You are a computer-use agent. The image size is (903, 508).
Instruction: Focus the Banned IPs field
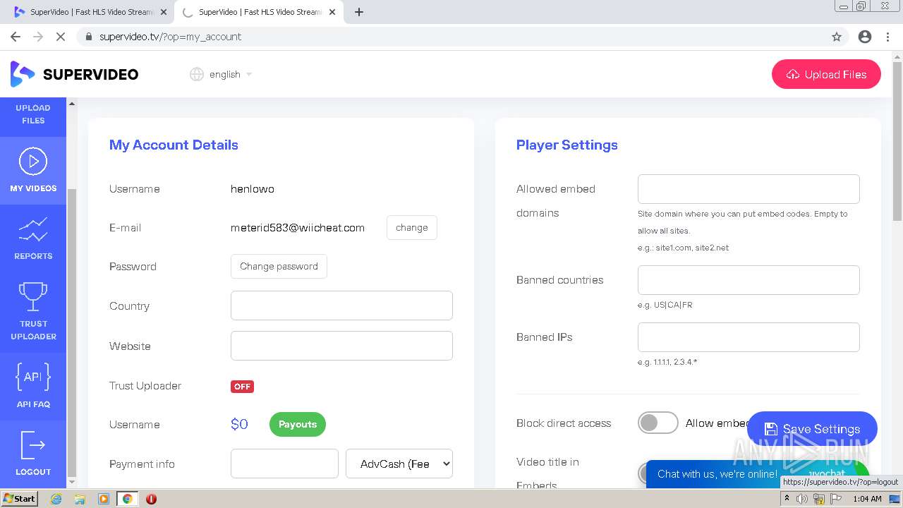(x=749, y=337)
